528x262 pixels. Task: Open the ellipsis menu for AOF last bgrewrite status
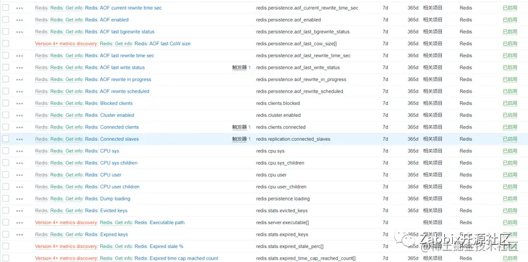click(20, 32)
